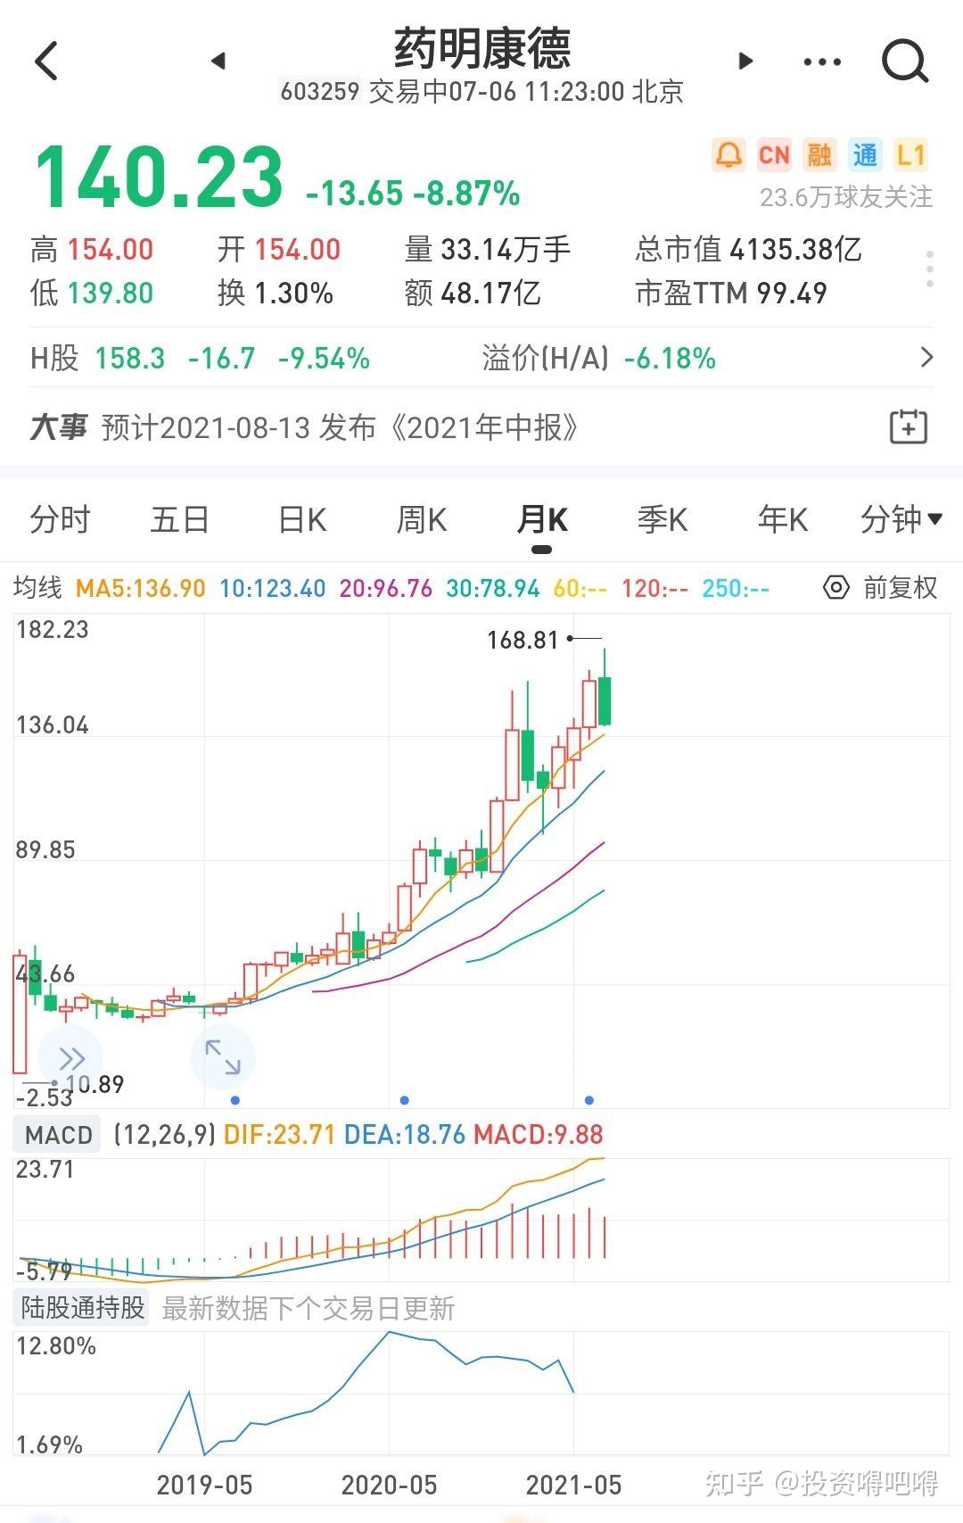The width and height of the screenshot is (963, 1523).
Task: Add event via calendar plus icon
Action: 909,427
